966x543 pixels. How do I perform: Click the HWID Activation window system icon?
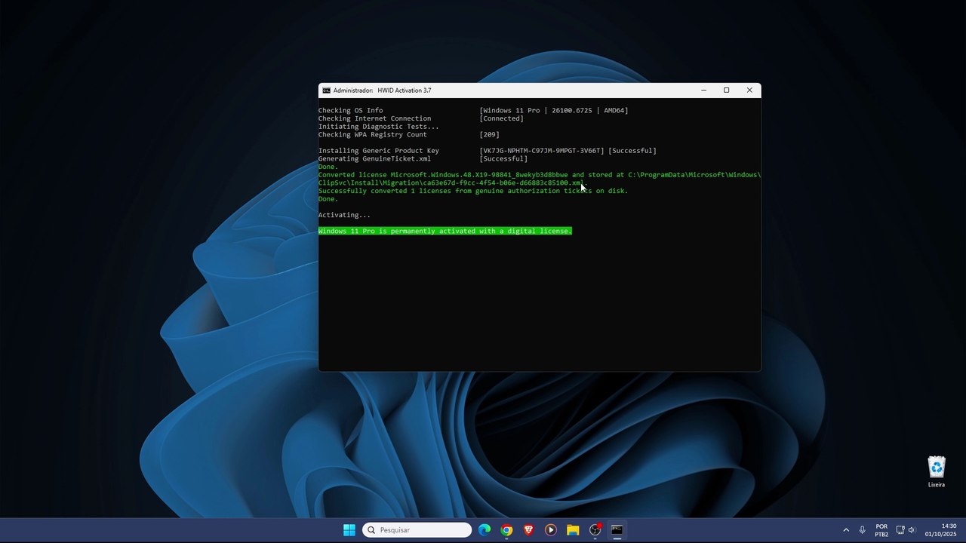[326, 90]
